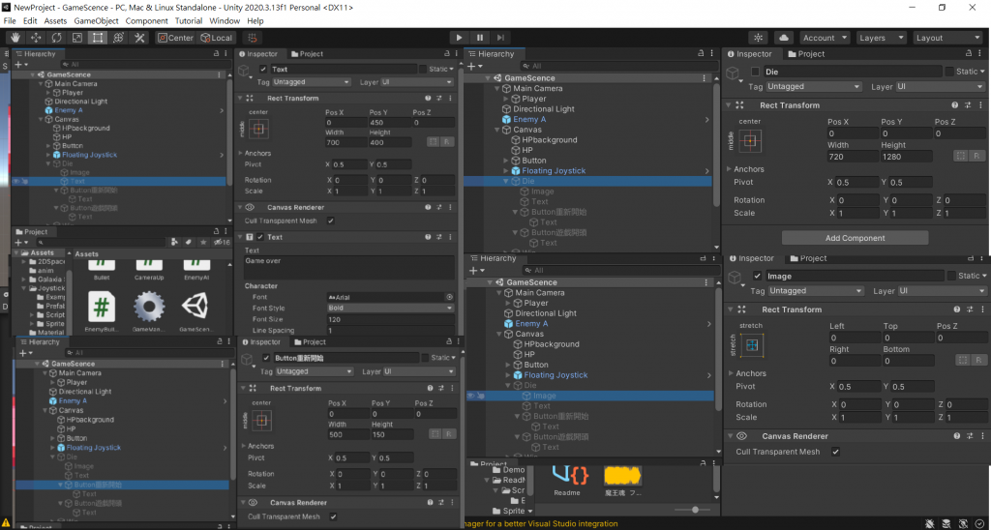Open the Assets menu
Viewport: 991px width, 530px height.
[x=55, y=21]
